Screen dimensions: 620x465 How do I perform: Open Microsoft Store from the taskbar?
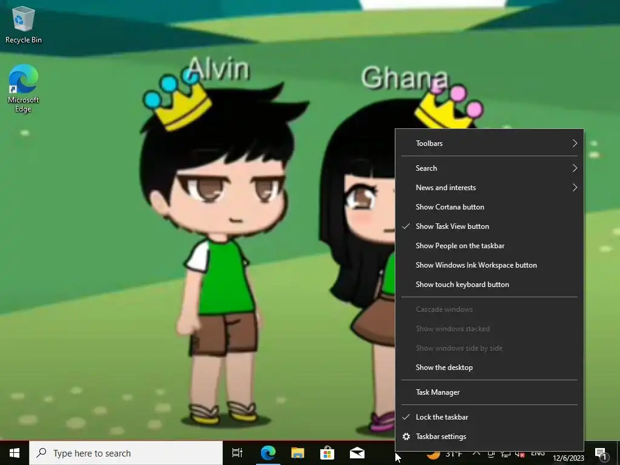[x=328, y=453]
